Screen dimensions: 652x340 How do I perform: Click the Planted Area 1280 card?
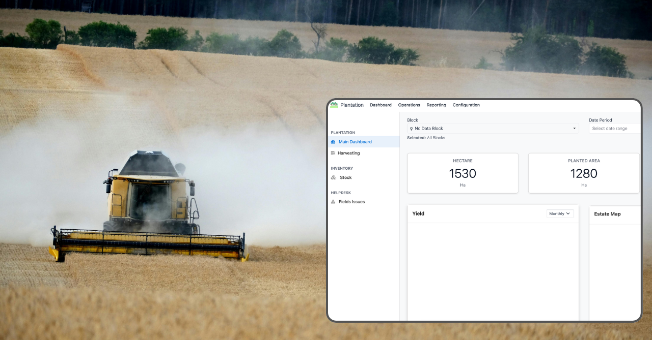(x=584, y=173)
